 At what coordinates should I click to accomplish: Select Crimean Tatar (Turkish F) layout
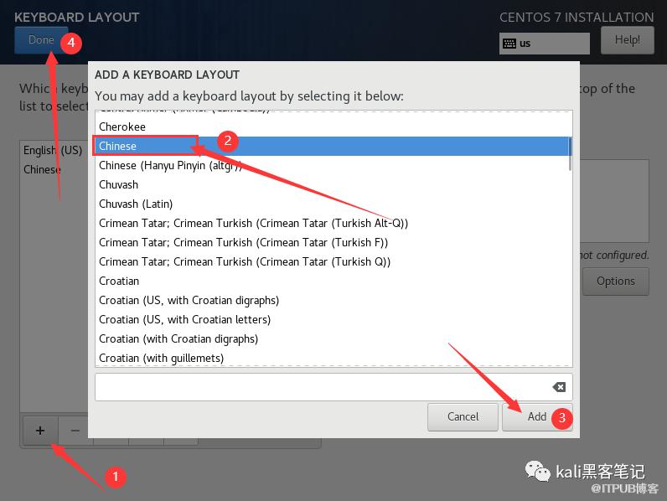pyautogui.click(x=334, y=242)
